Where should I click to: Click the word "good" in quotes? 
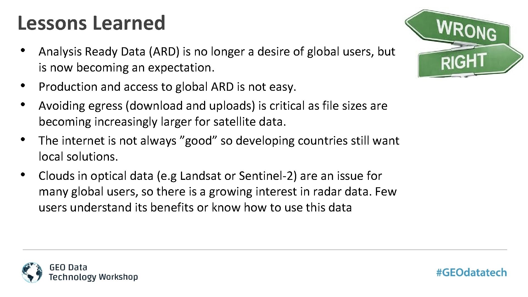(x=199, y=141)
